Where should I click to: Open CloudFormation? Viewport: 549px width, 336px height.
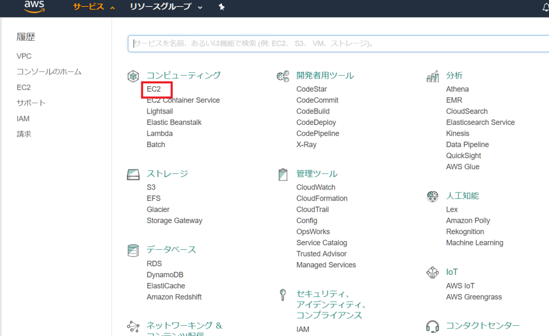tap(322, 198)
